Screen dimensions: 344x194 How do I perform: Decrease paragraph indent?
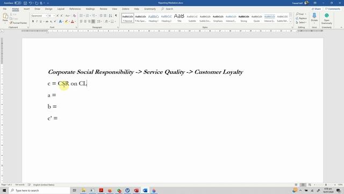tap(101, 16)
